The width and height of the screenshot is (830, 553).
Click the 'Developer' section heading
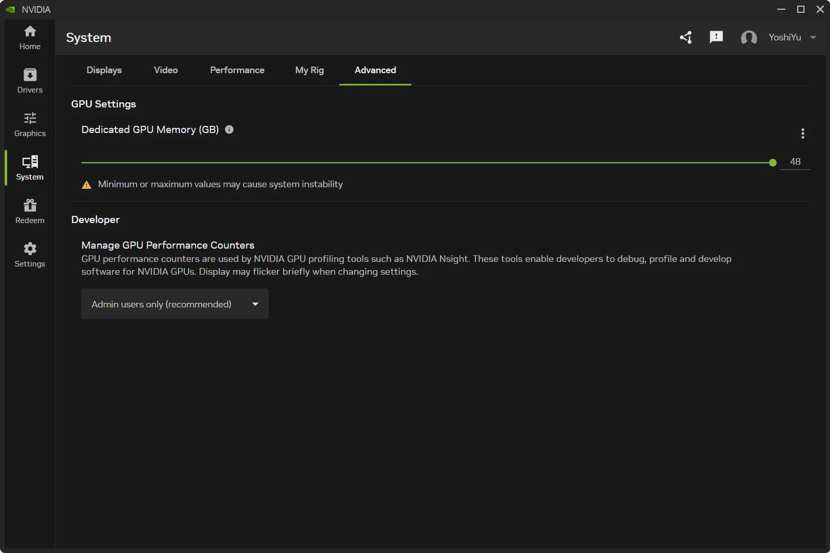pos(95,219)
